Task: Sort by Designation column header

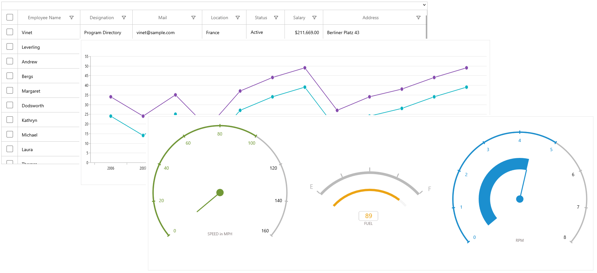Action: click(x=102, y=18)
